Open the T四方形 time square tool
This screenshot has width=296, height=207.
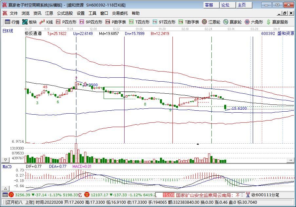click(x=139, y=22)
